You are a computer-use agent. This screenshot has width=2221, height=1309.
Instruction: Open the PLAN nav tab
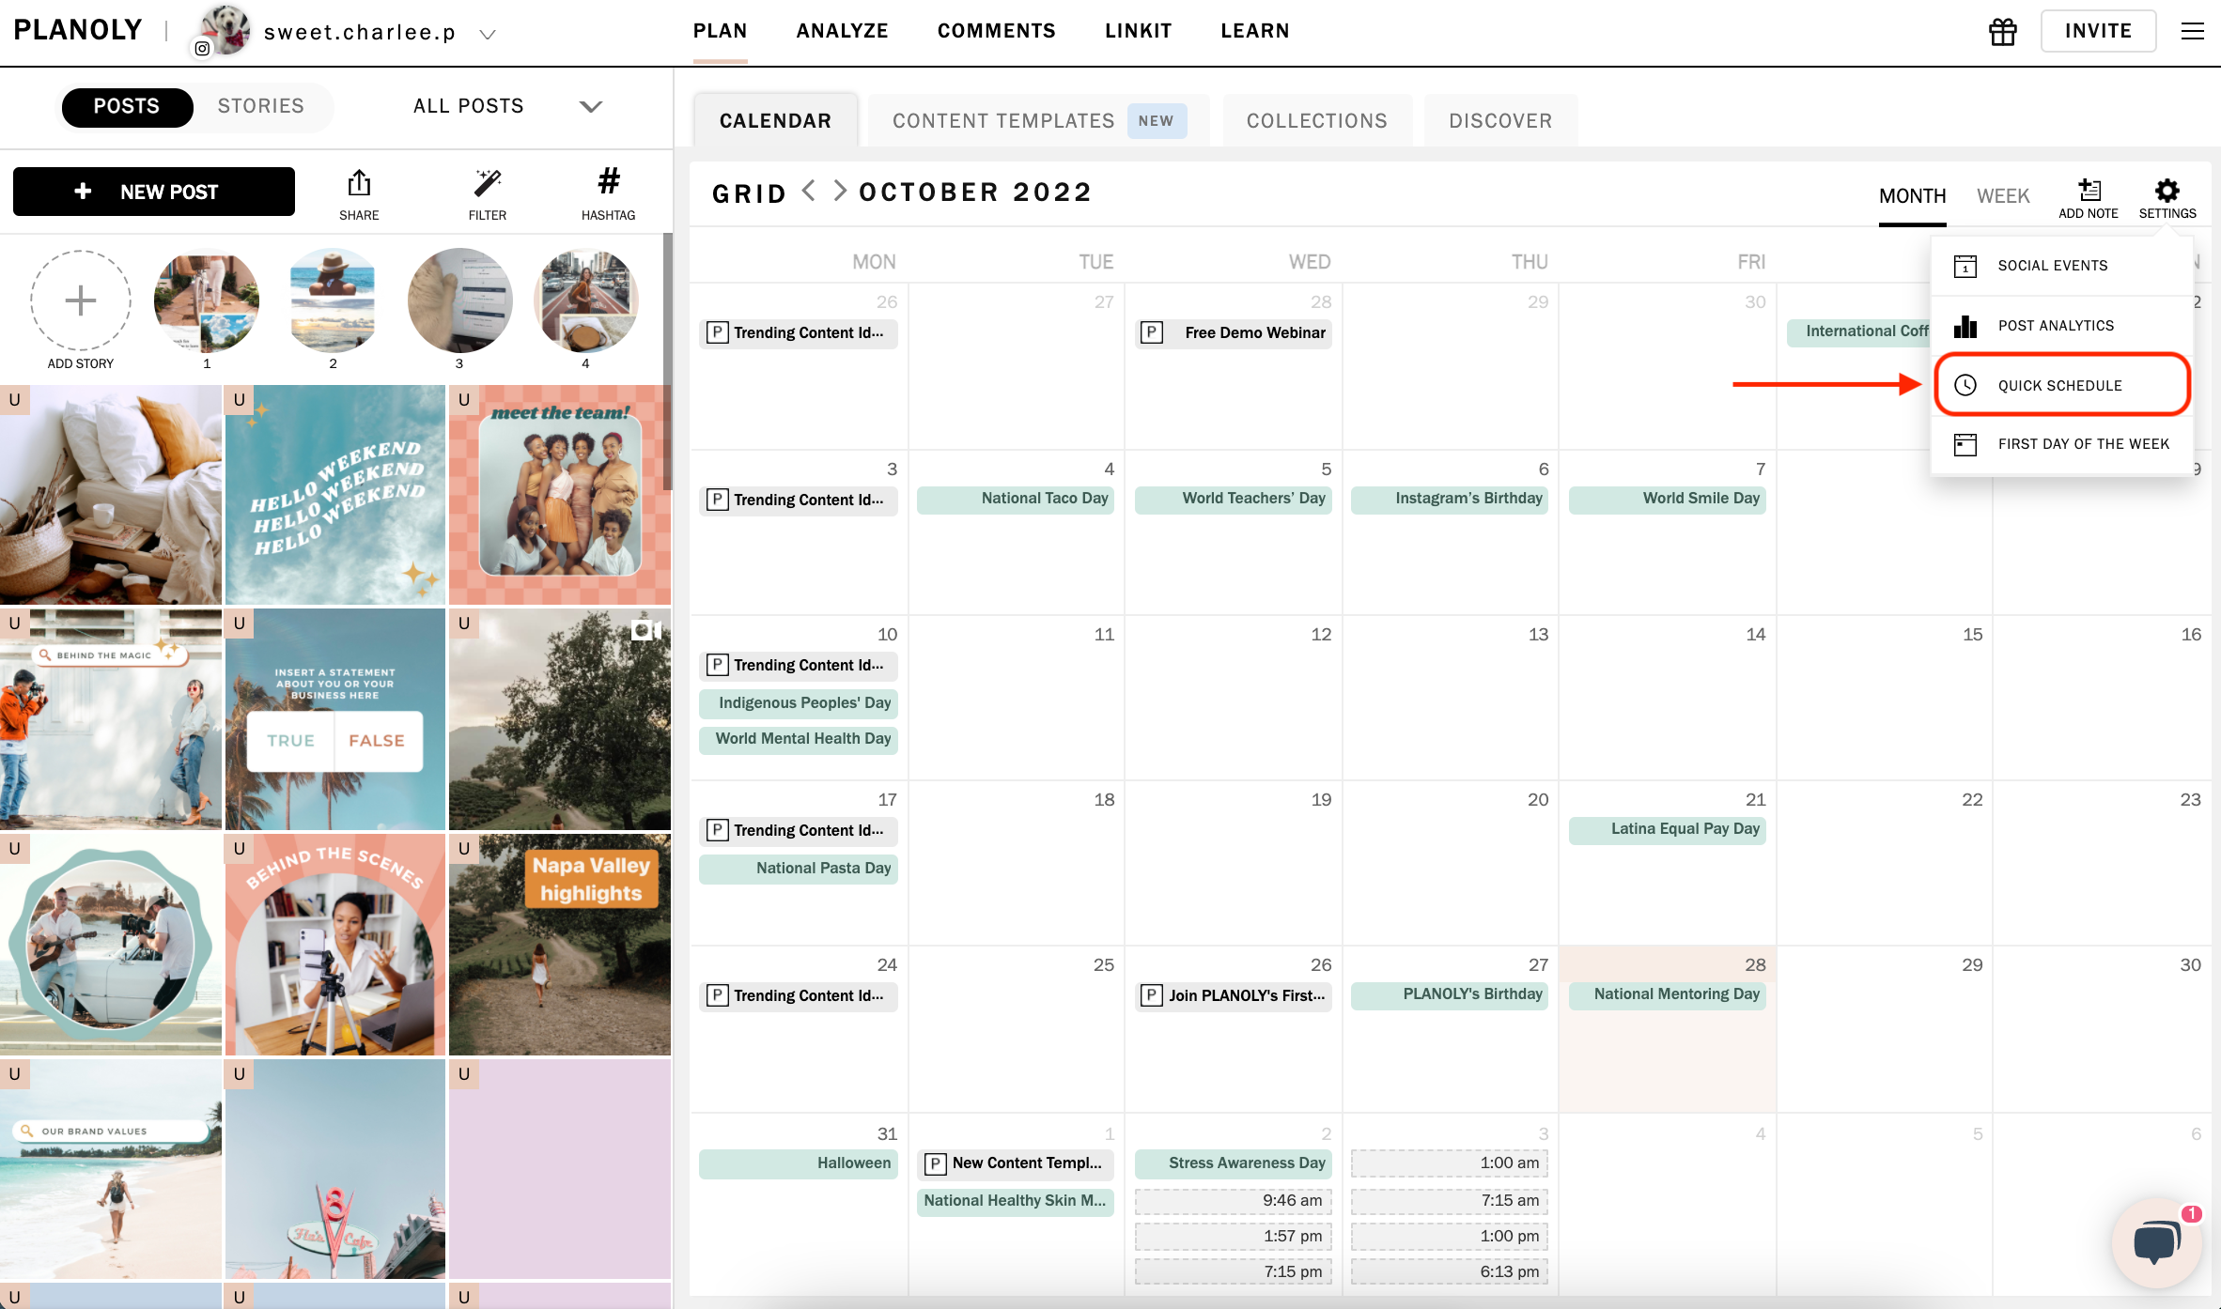point(720,31)
